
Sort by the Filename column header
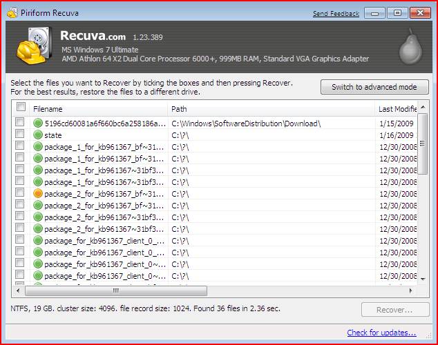click(99, 109)
